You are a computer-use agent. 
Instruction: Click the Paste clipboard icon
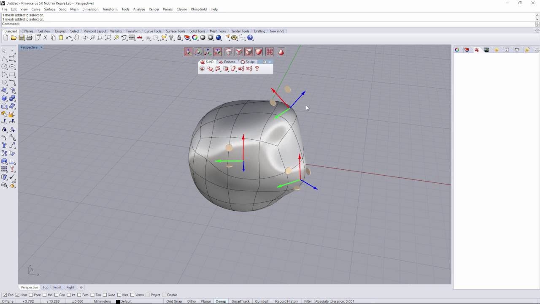61,38
